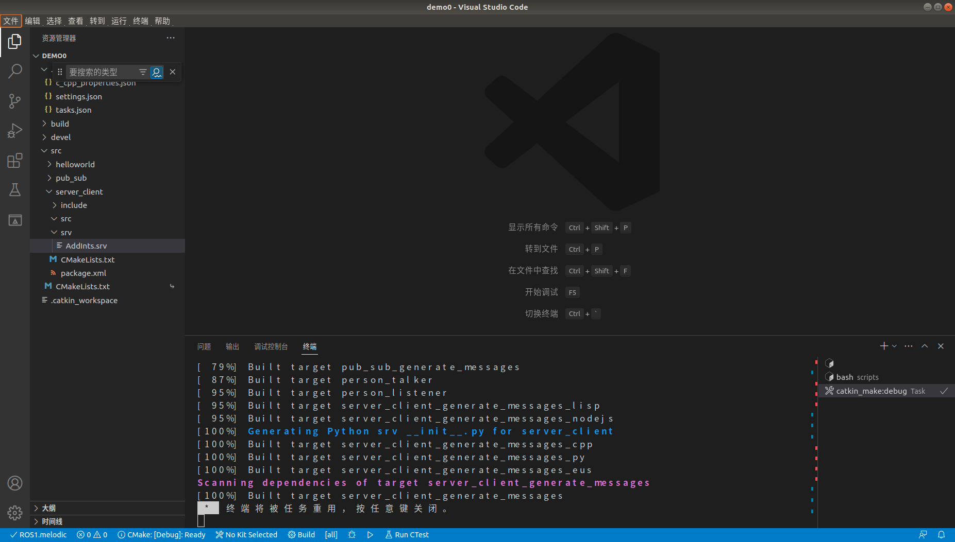Toggle filter mode in tree find widget
The width and height of the screenshot is (955, 542).
(143, 72)
